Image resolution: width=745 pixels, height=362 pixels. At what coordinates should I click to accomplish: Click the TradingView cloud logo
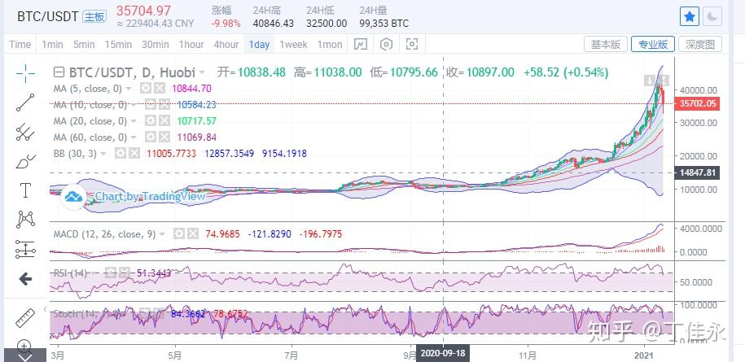tap(73, 196)
